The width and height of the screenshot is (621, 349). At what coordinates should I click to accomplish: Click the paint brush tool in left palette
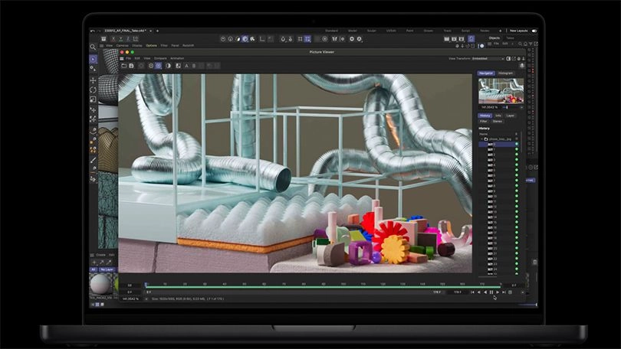93,160
